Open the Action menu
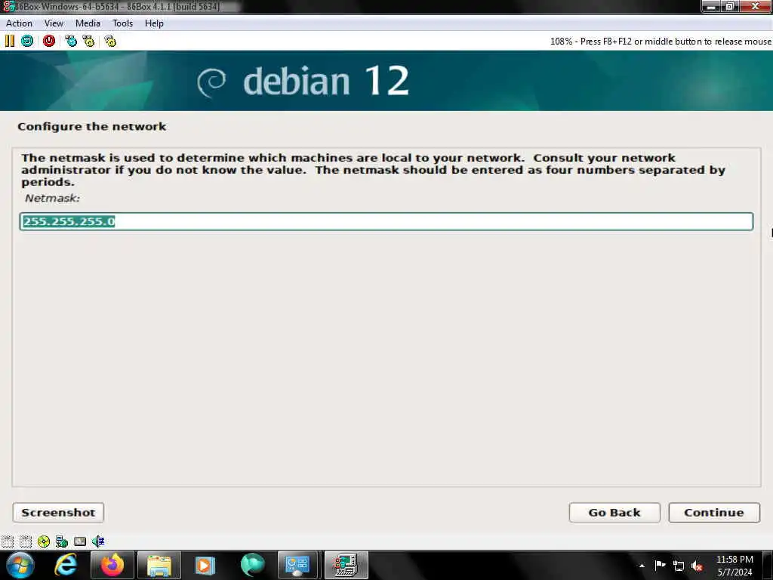The height and width of the screenshot is (580, 773). 19,23
